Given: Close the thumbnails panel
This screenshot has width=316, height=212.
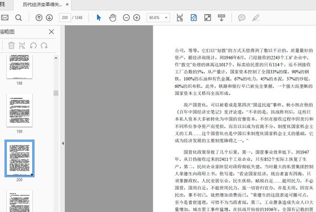Looking at the screenshot, I should click(x=51, y=32).
